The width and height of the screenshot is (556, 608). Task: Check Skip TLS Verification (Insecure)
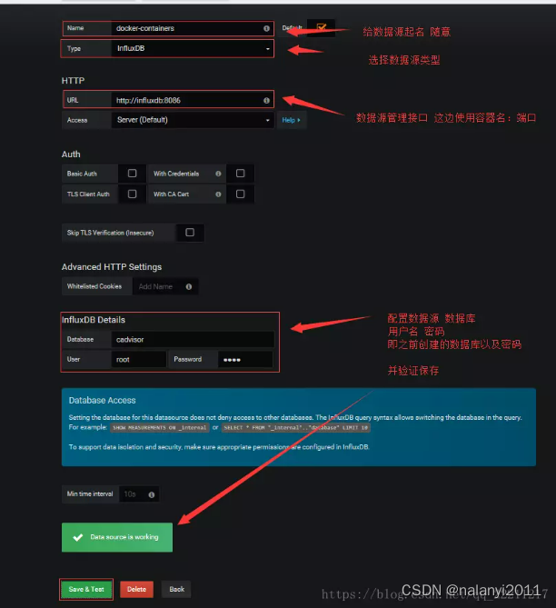click(x=190, y=233)
